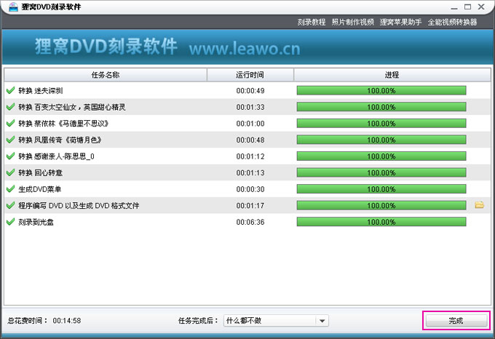495x339 pixels.
Task: Click run time 00:00:48
Action: (x=250, y=140)
